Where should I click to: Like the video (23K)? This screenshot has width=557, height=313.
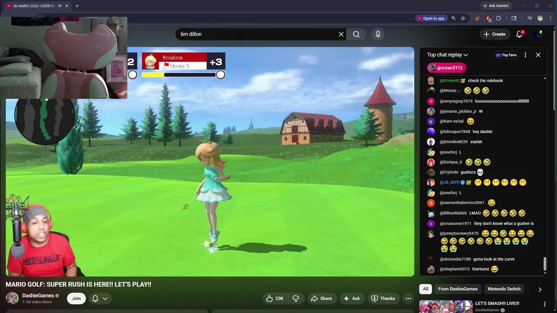[x=275, y=298]
